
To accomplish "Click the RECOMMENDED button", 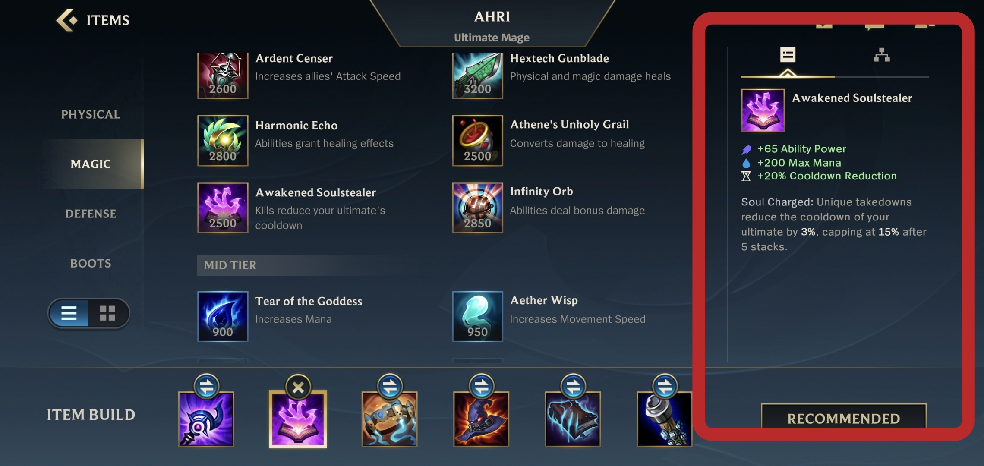I will coord(843,418).
